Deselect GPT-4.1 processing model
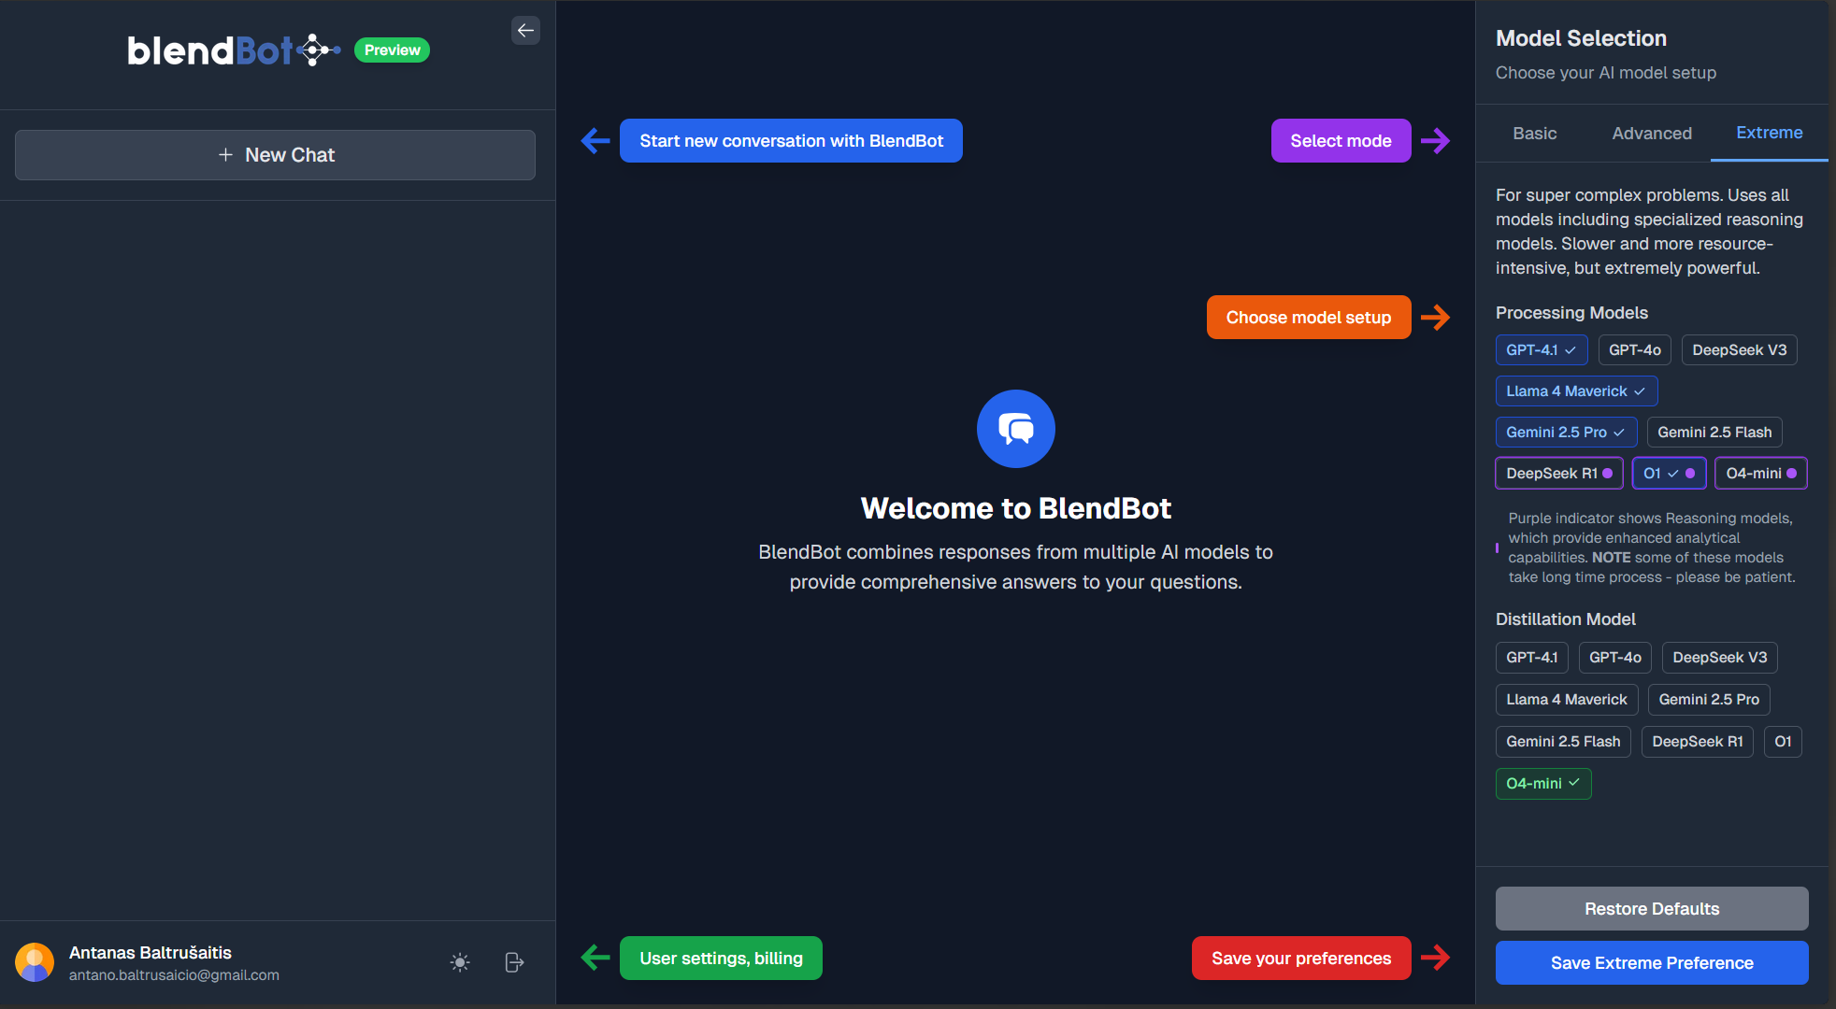1836x1009 pixels. click(1542, 350)
